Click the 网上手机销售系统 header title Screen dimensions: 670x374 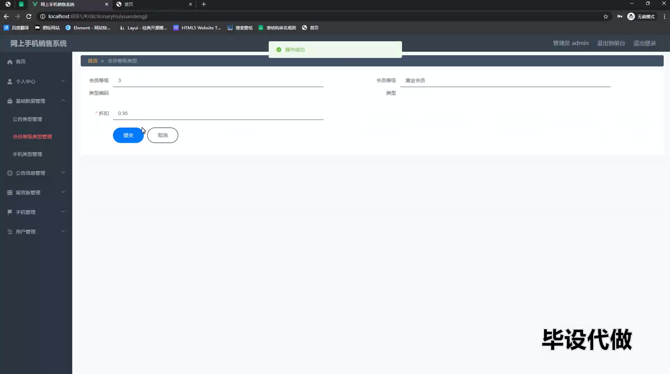click(x=38, y=43)
